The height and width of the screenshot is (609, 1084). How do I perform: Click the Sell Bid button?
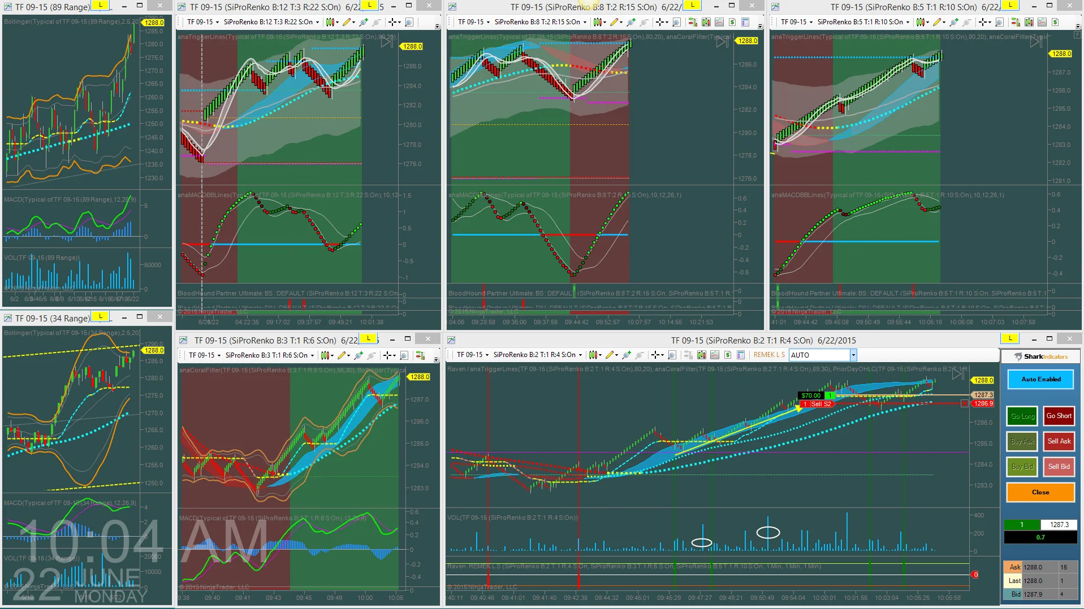click(1059, 467)
